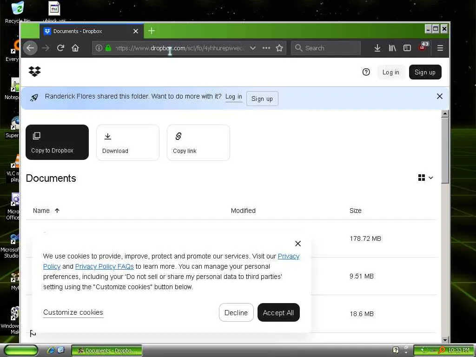Click the Documents - Dropbox taskbar button

(x=106, y=350)
